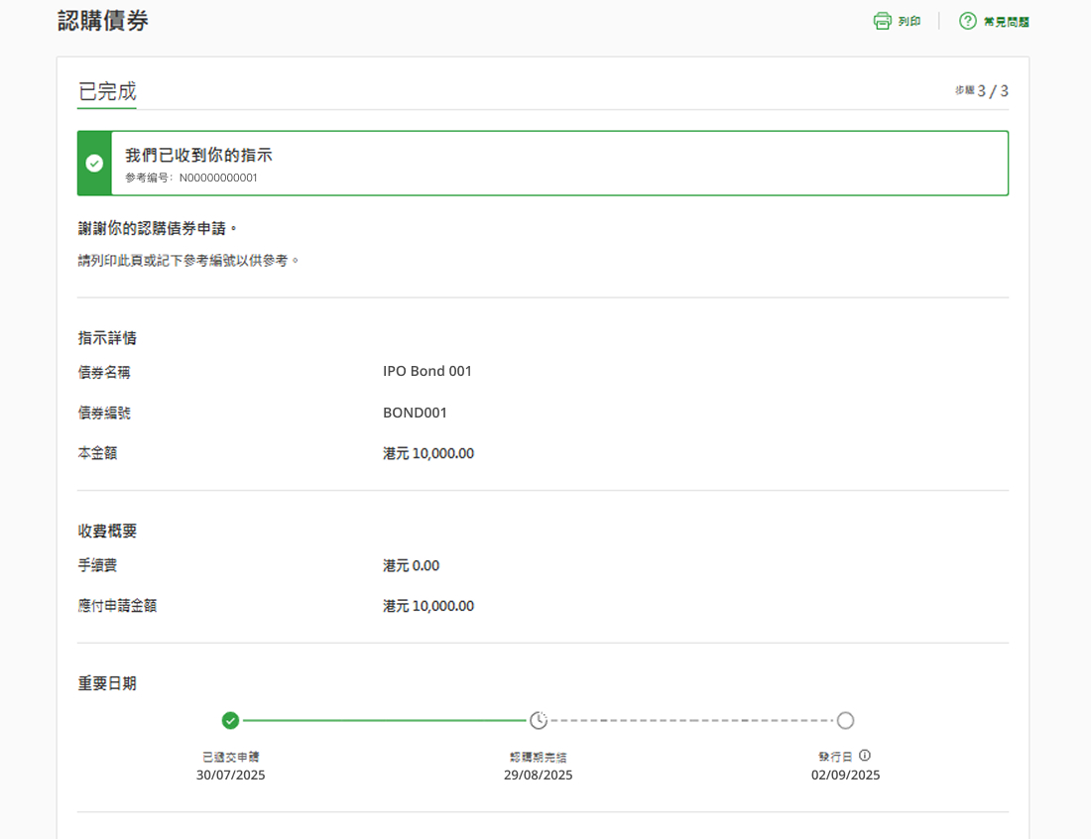Image resolution: width=1091 pixels, height=839 pixels.
Task: Click the 認購債券 page title
Action: click(x=103, y=21)
